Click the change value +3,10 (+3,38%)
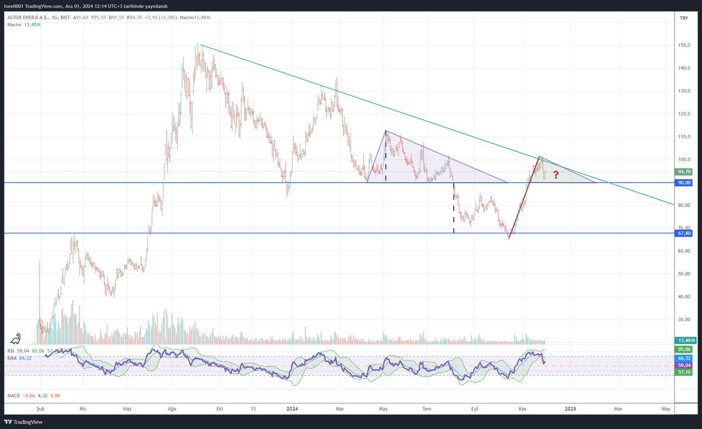The width and height of the screenshot is (702, 429). point(161,18)
